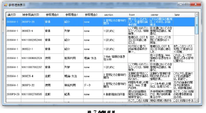Click 使用 in 2009P3-22 row
This screenshot has height=113, width=206.
54,85
